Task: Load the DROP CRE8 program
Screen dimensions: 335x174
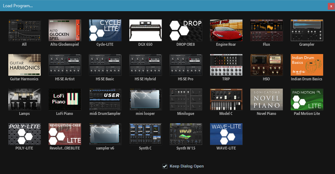Action: [x=186, y=30]
